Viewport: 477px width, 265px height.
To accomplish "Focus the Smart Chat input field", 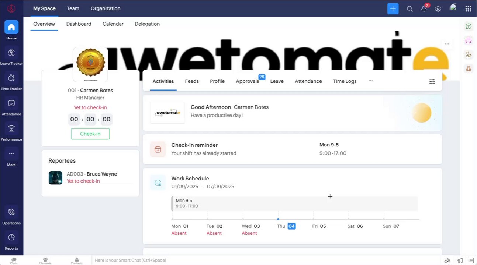I will pyautogui.click(x=266, y=260).
